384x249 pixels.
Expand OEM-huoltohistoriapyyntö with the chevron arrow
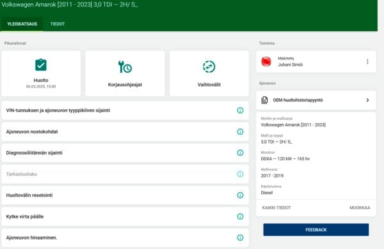point(367,100)
